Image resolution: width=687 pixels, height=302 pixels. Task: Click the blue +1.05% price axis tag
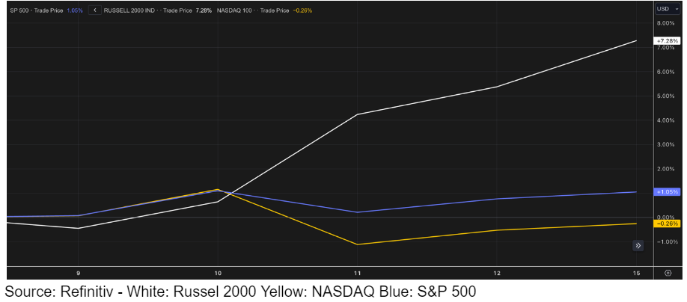point(666,192)
